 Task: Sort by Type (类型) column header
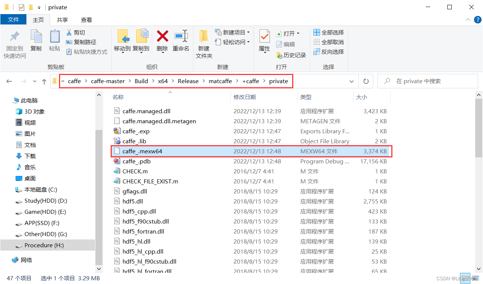click(306, 97)
